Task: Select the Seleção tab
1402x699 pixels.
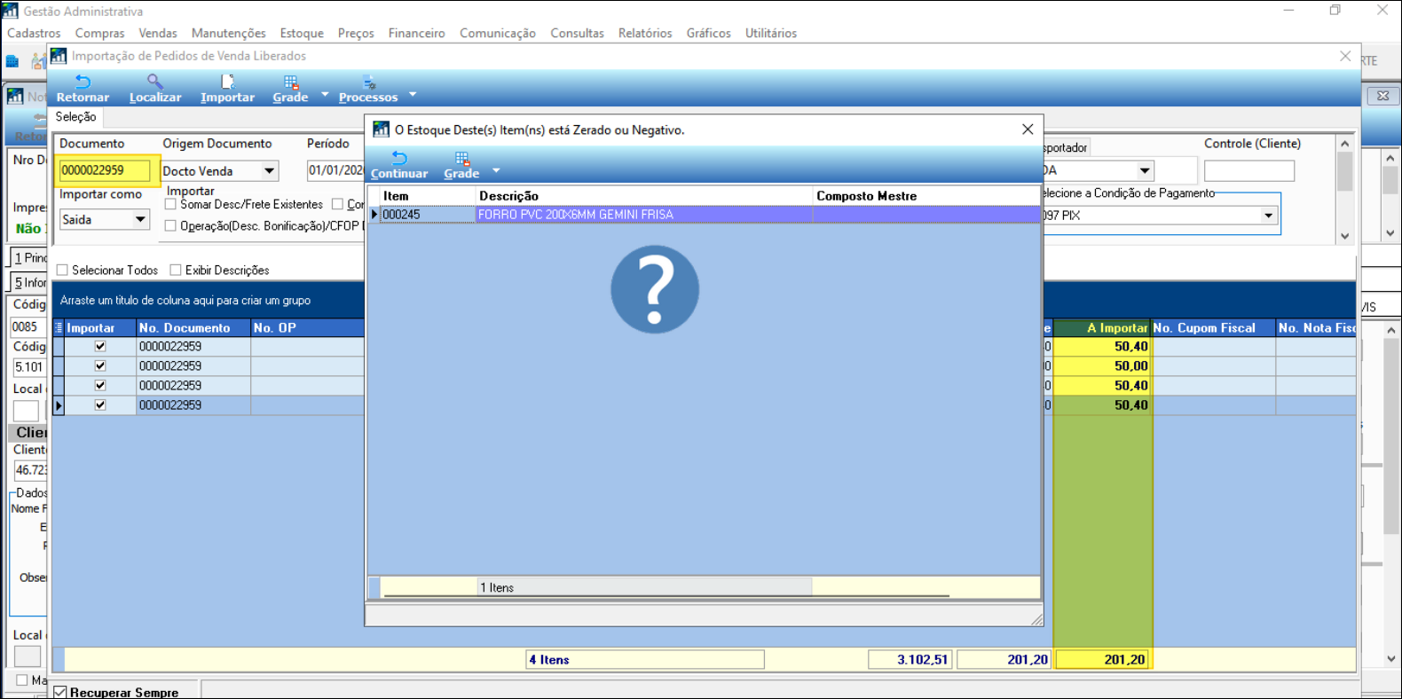Action: point(76,117)
